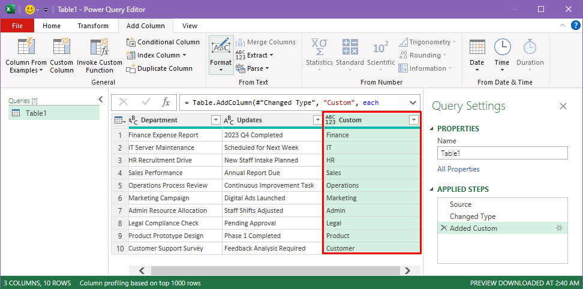Open the Rounding menu
The image size is (583, 289).
point(422,55)
